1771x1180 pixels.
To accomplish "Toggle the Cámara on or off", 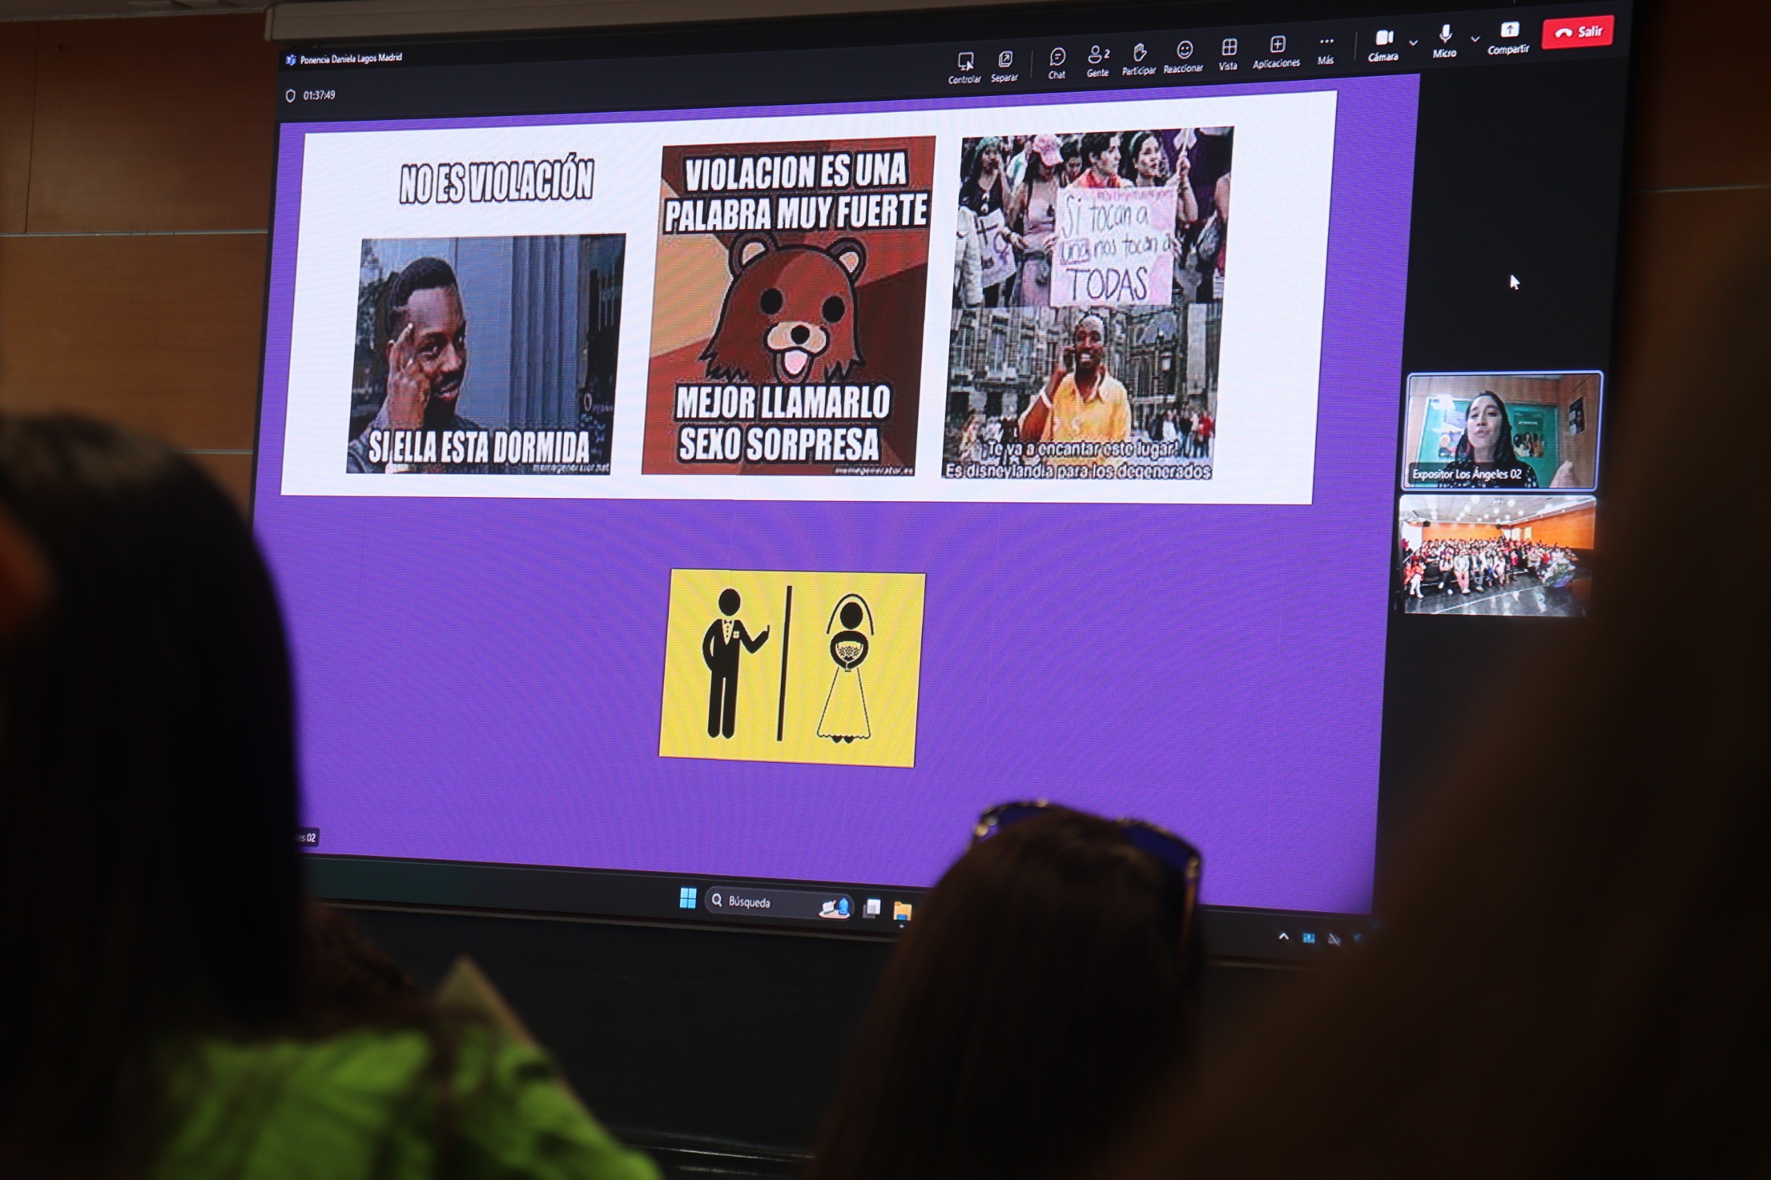I will pos(1384,44).
